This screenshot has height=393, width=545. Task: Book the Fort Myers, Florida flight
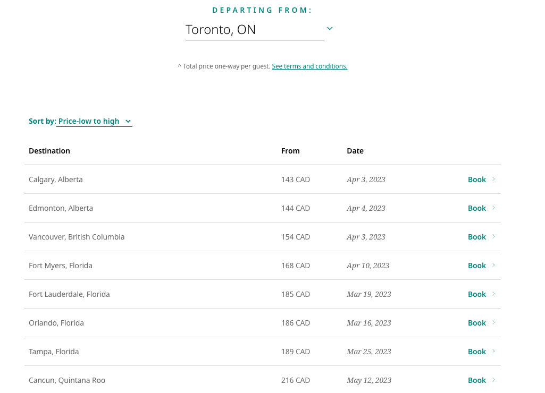pyautogui.click(x=476, y=266)
